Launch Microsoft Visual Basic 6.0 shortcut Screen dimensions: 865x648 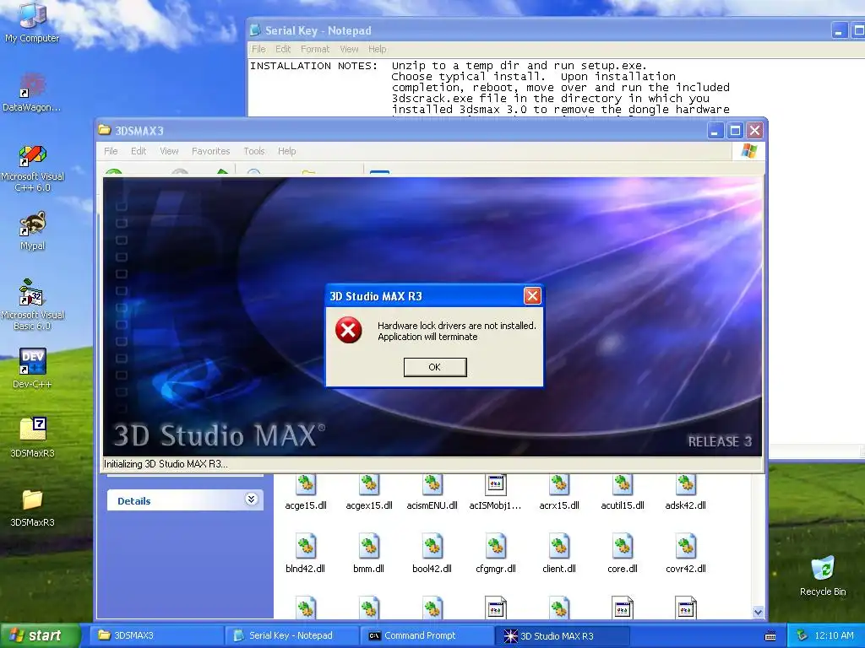(x=32, y=305)
